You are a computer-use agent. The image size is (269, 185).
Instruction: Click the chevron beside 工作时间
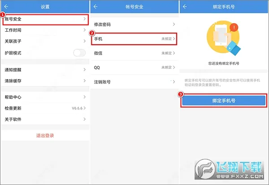tap(84, 30)
